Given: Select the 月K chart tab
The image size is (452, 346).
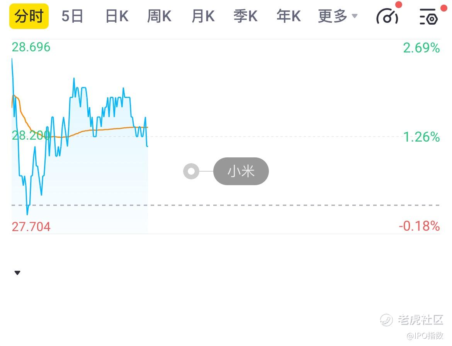Looking at the screenshot, I should [203, 17].
